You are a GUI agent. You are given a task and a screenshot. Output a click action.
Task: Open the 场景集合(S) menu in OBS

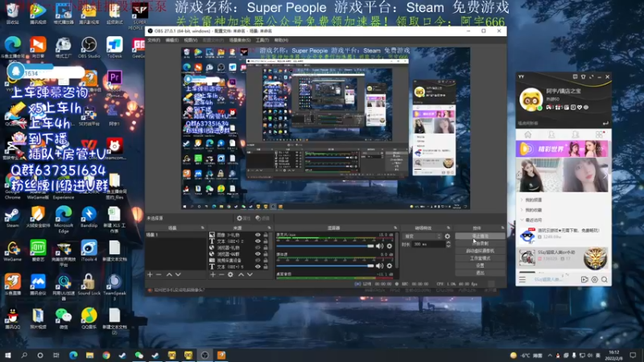click(x=240, y=40)
